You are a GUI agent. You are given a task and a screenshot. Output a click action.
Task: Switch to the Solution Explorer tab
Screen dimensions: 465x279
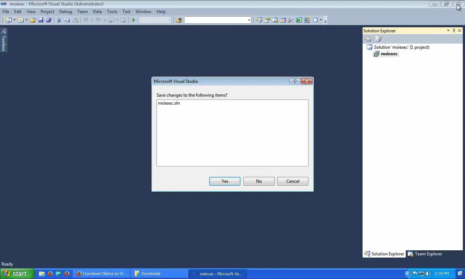(x=384, y=254)
